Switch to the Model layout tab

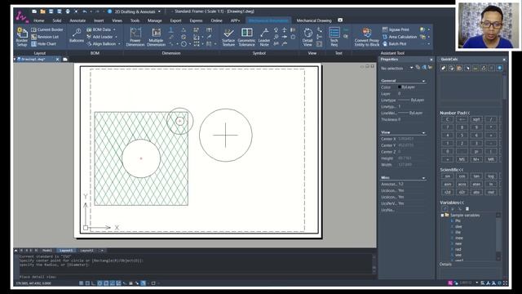47,251
